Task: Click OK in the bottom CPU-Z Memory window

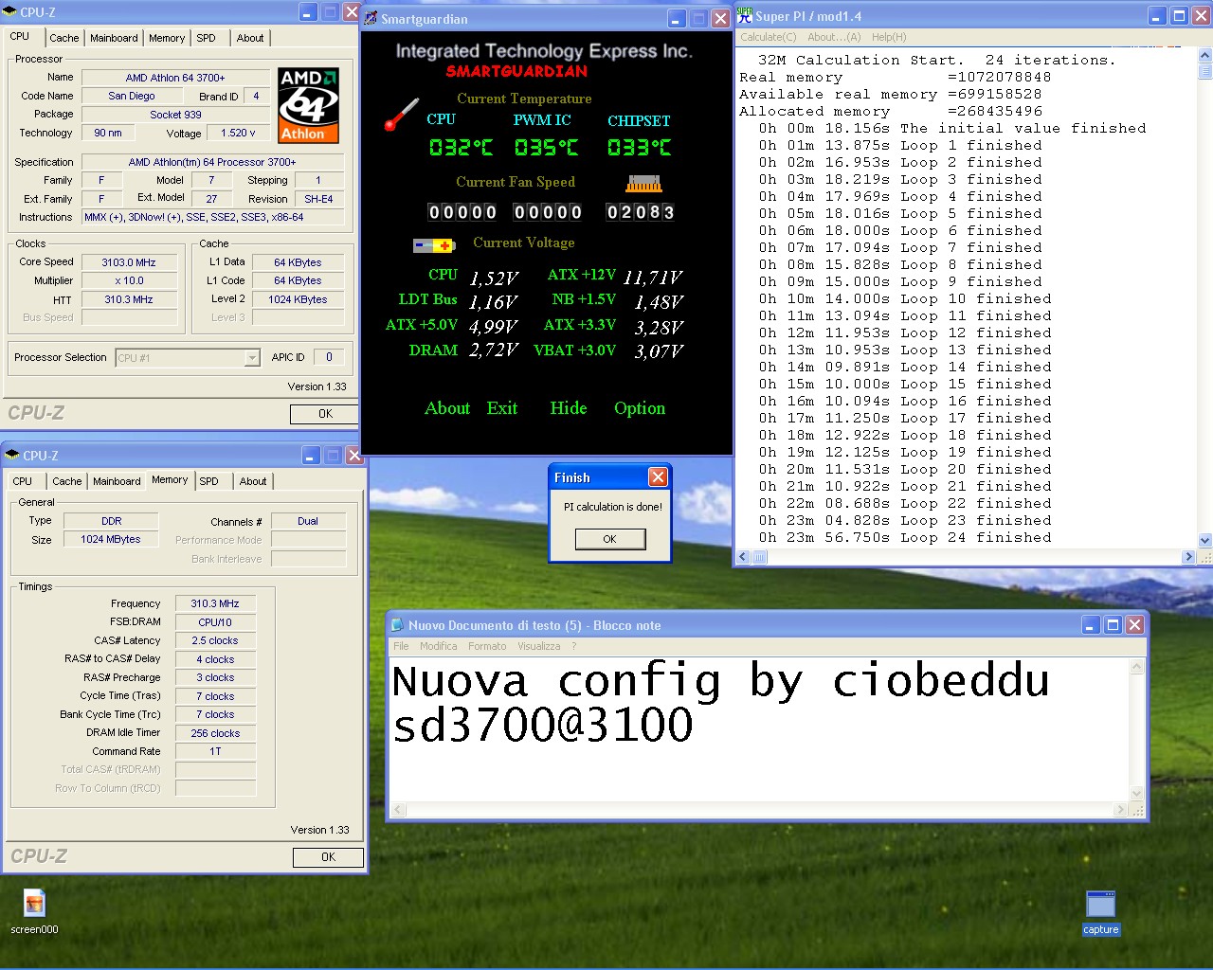Action: click(x=328, y=857)
